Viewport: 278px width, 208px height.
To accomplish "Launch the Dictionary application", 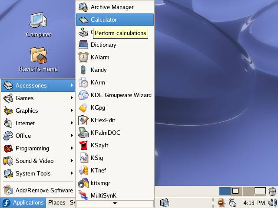I will click(x=115, y=45).
